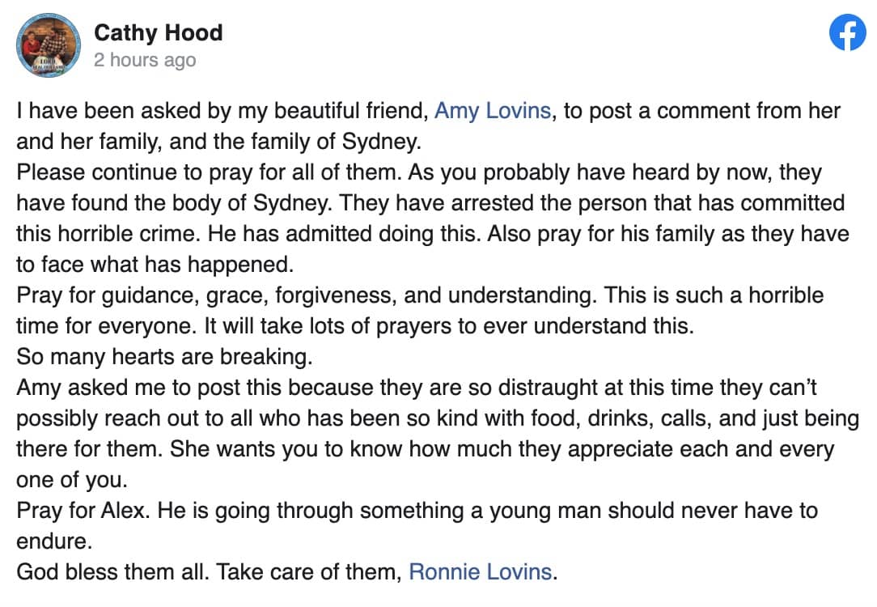Click the "Pray for guidance, grace, forgiveness" text
This screenshot has width=877, height=607.
click(204, 295)
